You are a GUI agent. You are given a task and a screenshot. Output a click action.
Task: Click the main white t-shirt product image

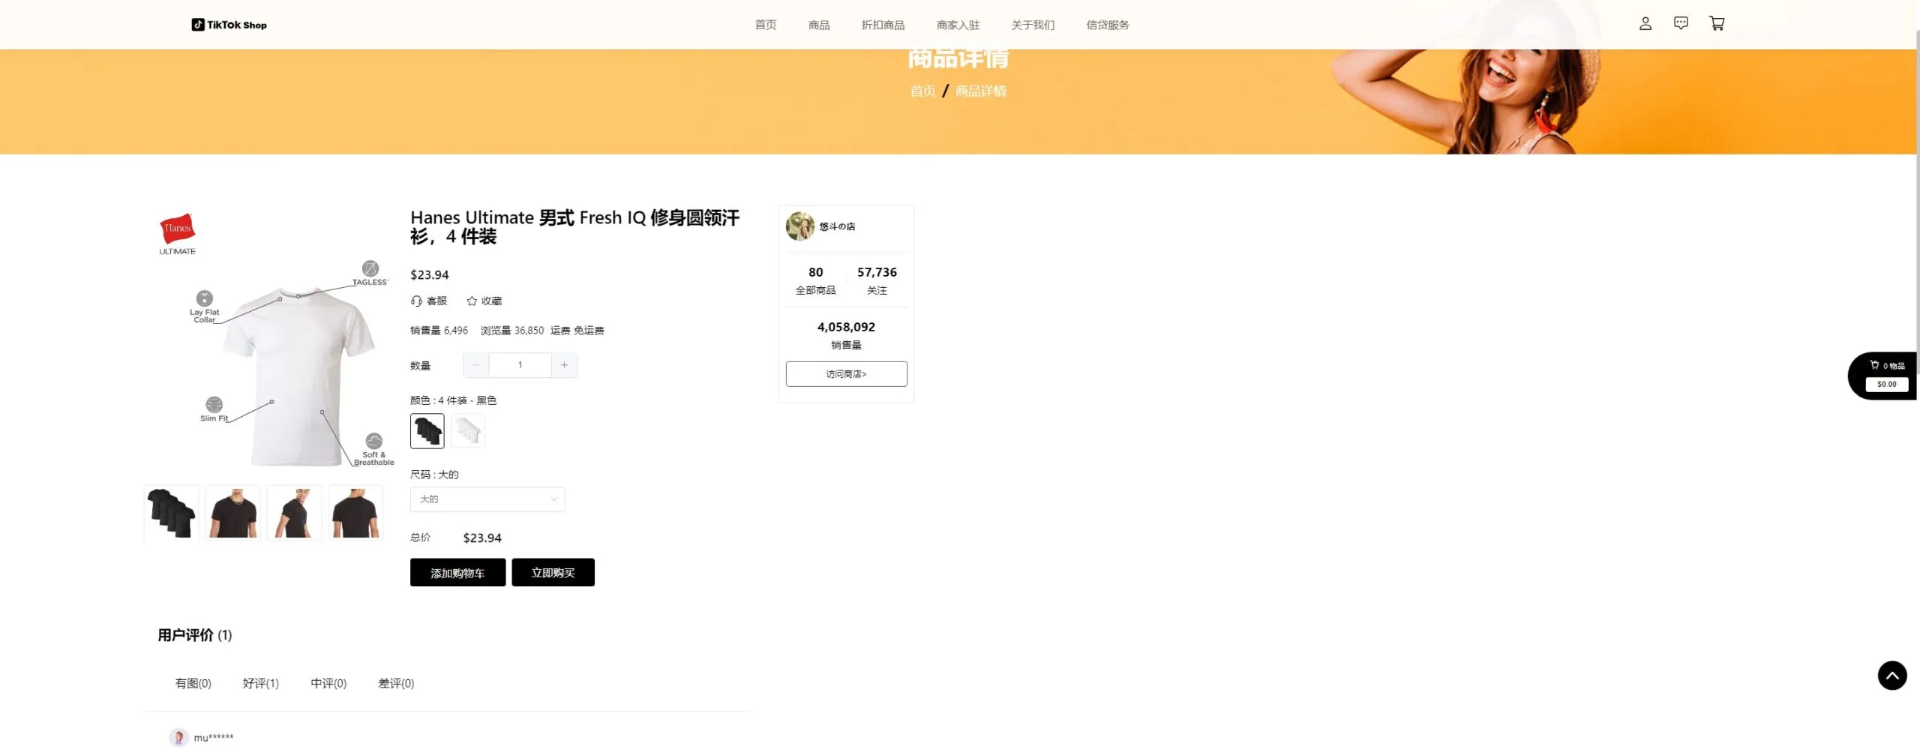coord(270,341)
